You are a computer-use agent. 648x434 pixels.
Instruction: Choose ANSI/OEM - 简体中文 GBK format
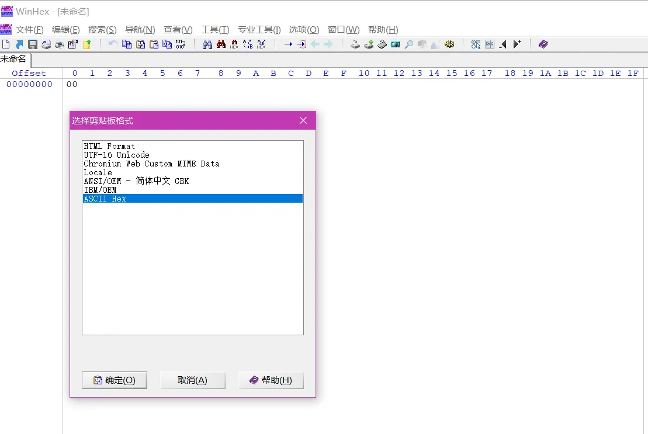136,181
